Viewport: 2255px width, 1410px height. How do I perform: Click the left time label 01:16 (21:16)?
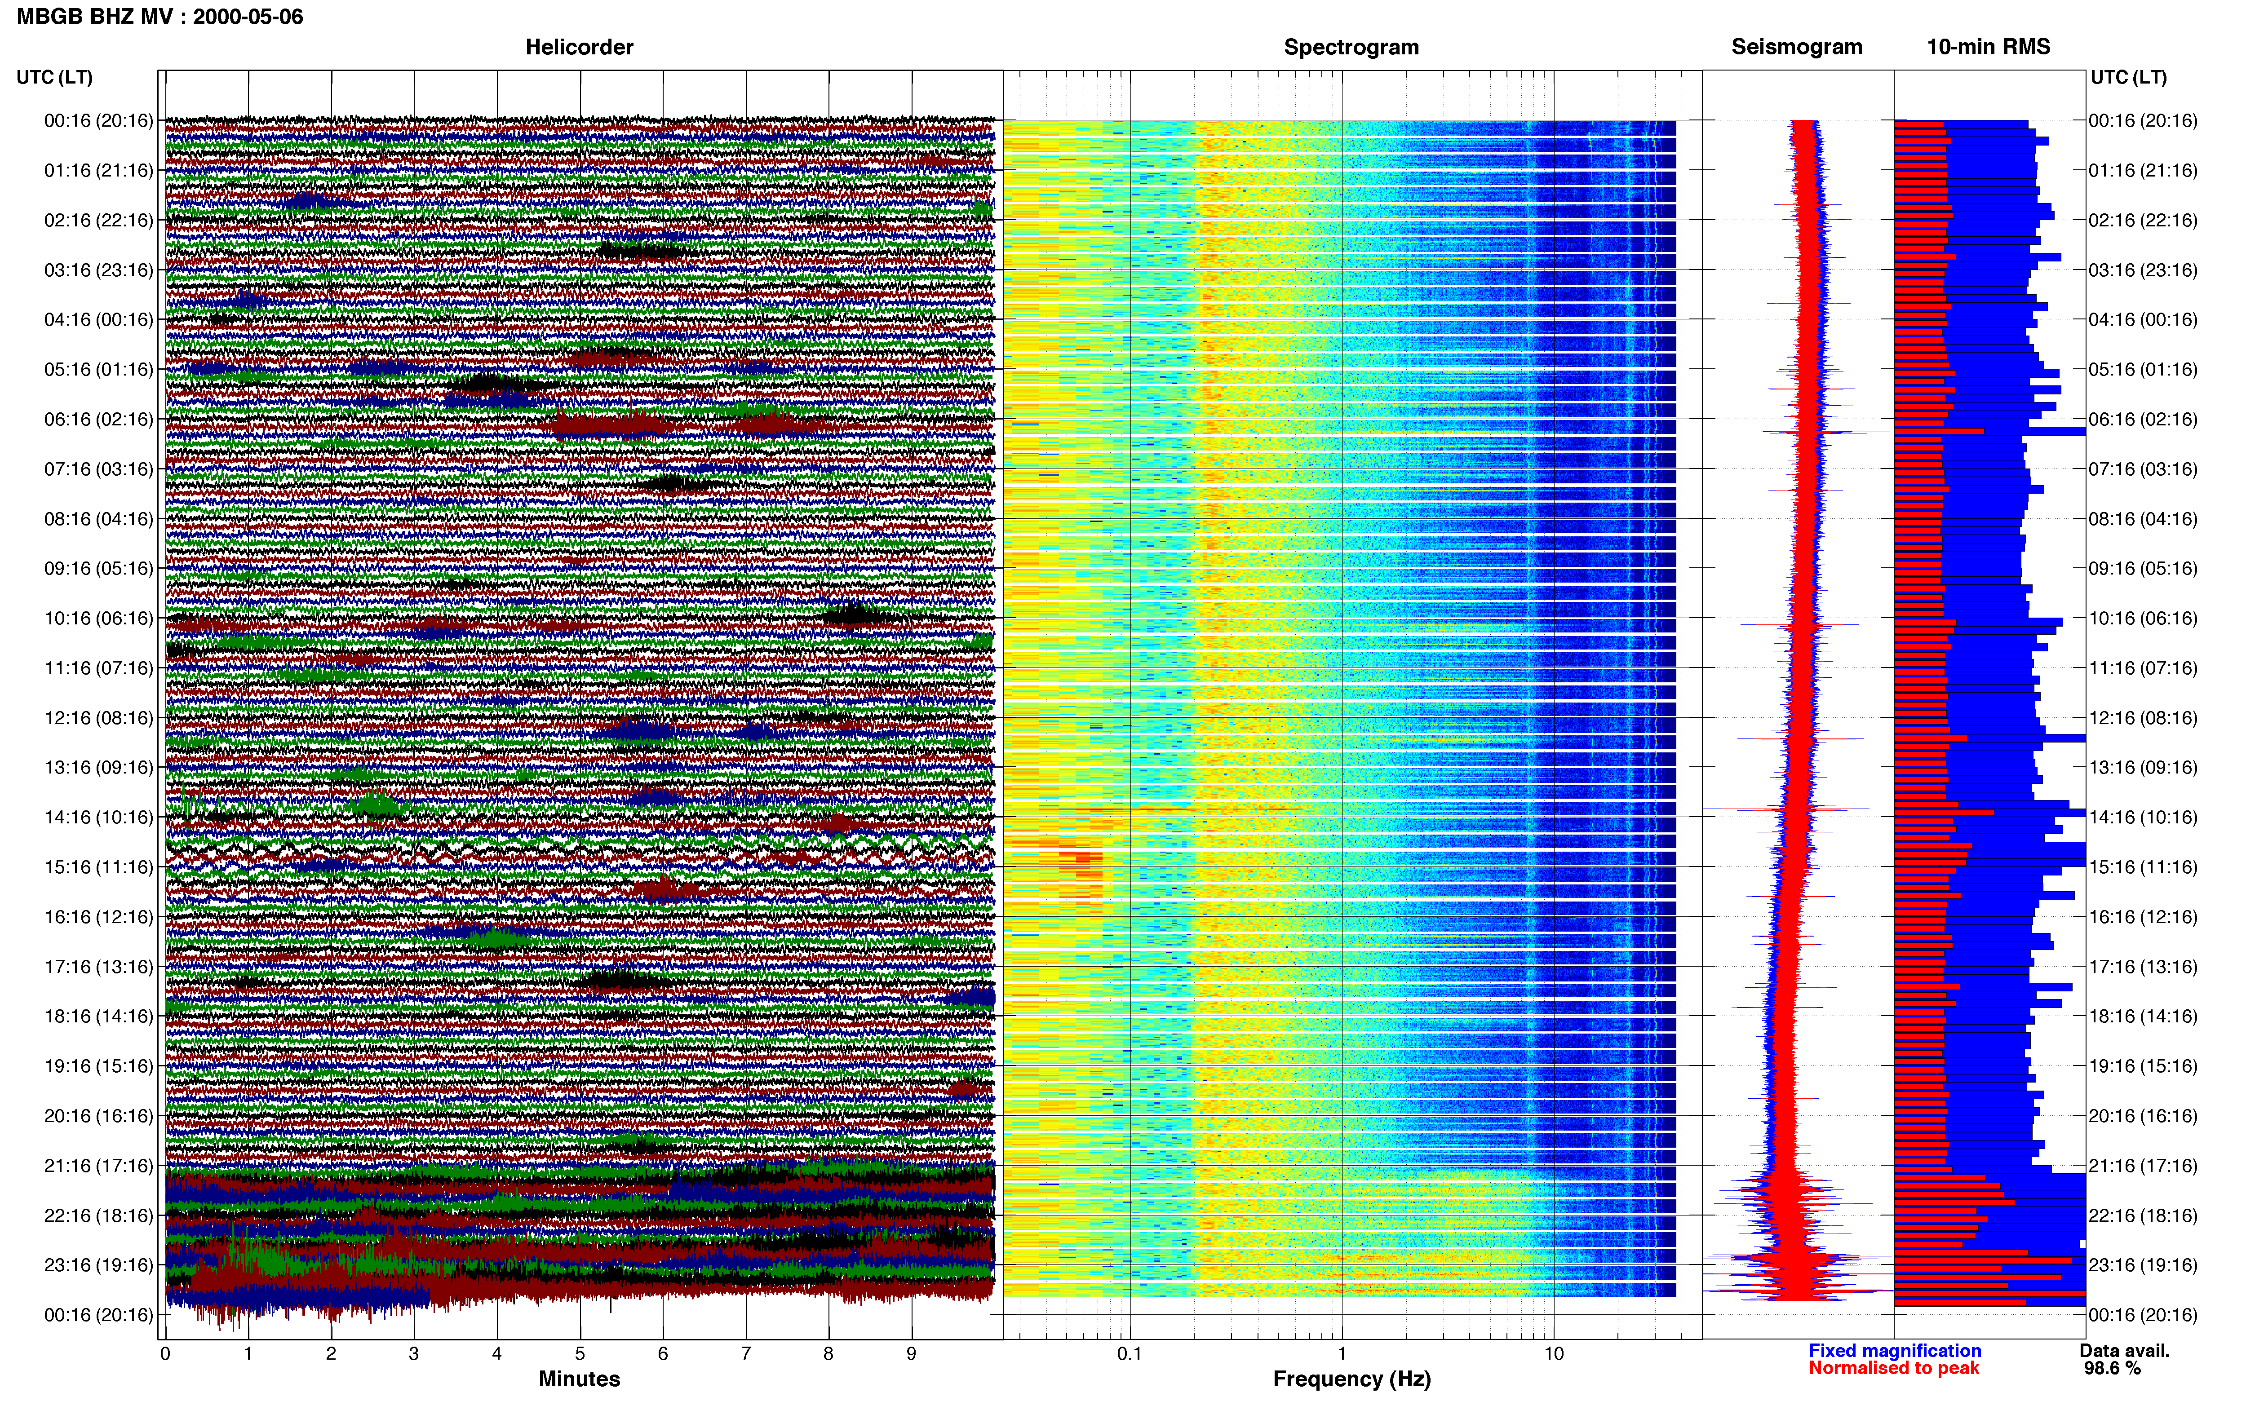click(99, 171)
